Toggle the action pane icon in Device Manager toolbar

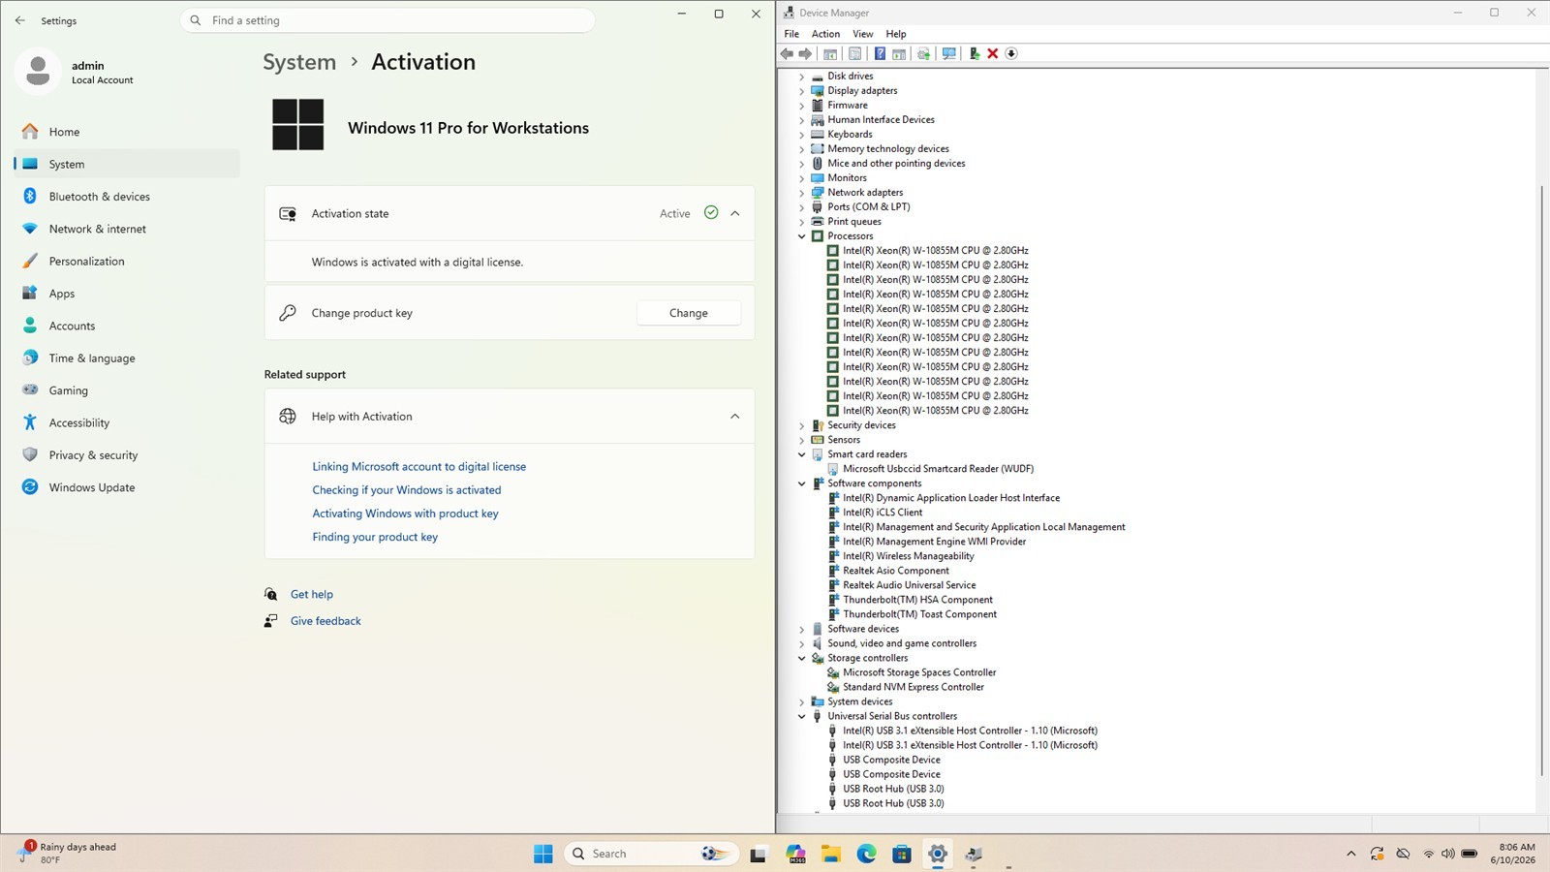[x=899, y=53]
